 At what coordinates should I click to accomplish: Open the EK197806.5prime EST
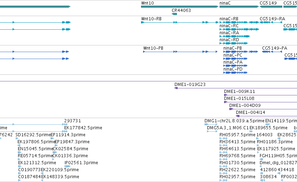pos(36,142)
